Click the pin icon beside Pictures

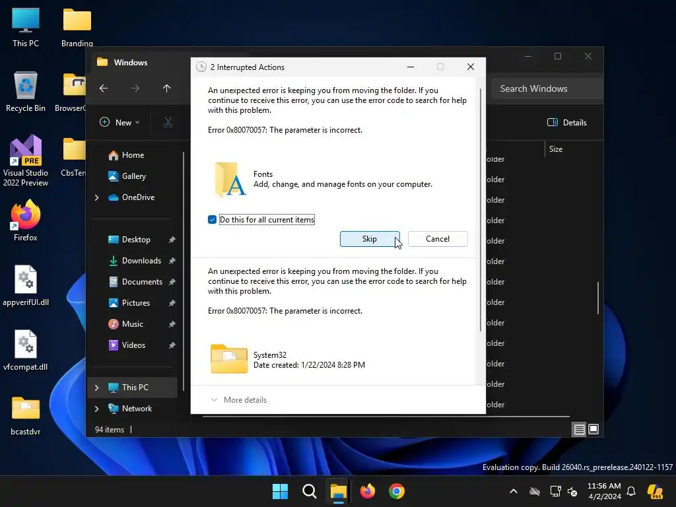[x=172, y=303]
